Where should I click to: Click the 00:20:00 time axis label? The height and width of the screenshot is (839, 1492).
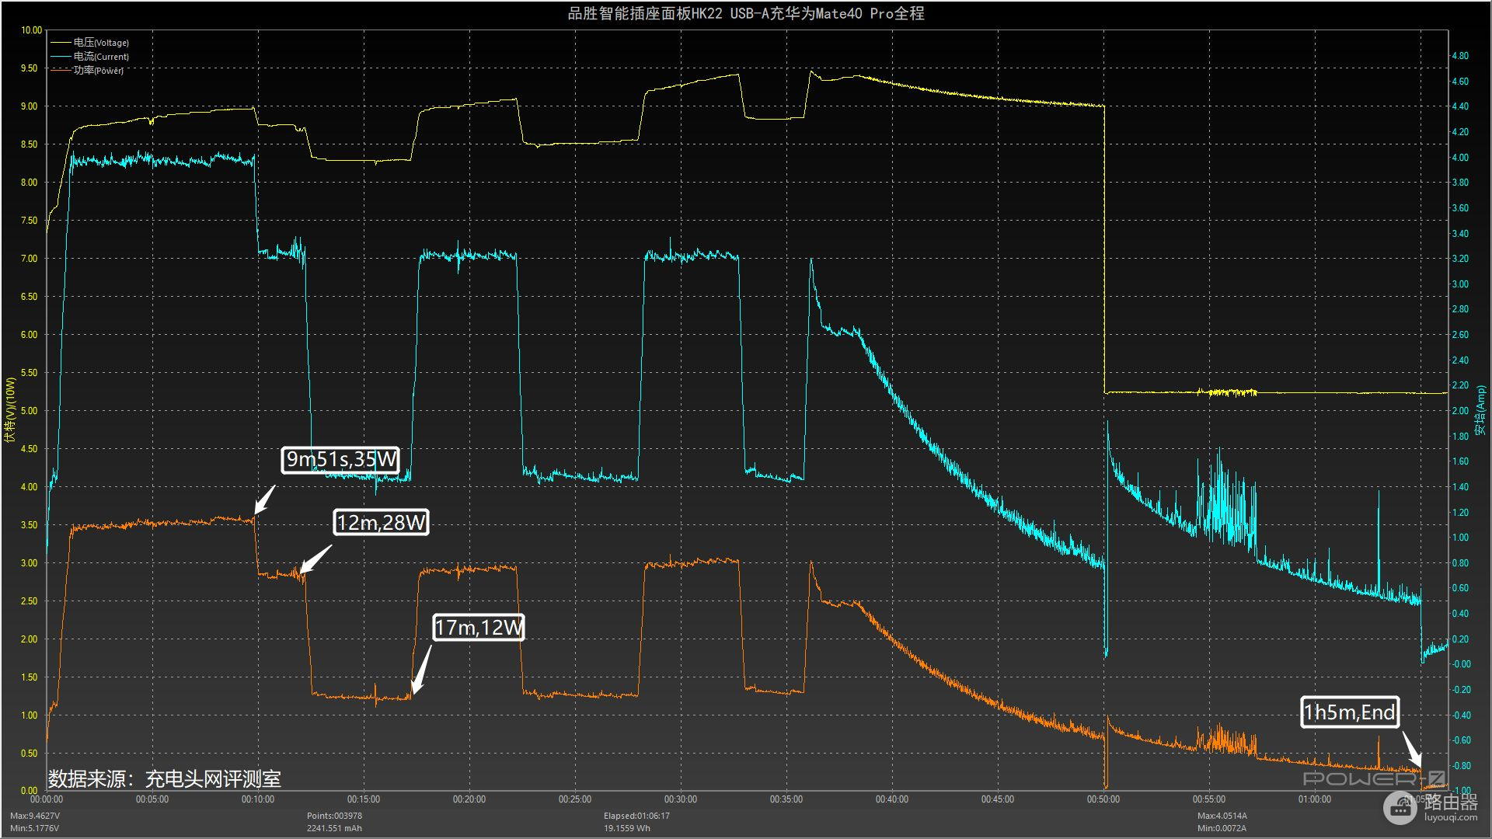point(469,799)
